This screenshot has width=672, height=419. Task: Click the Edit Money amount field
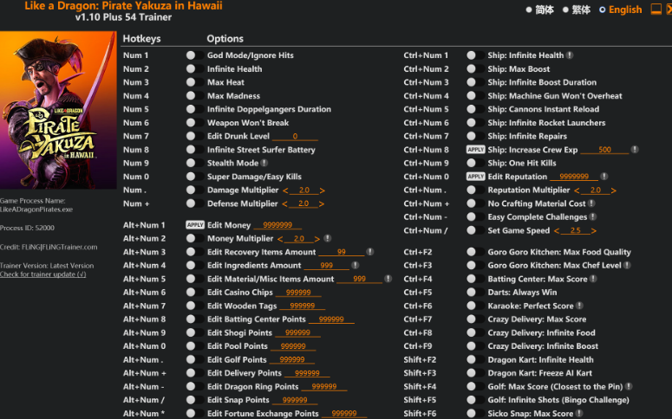pos(277,225)
